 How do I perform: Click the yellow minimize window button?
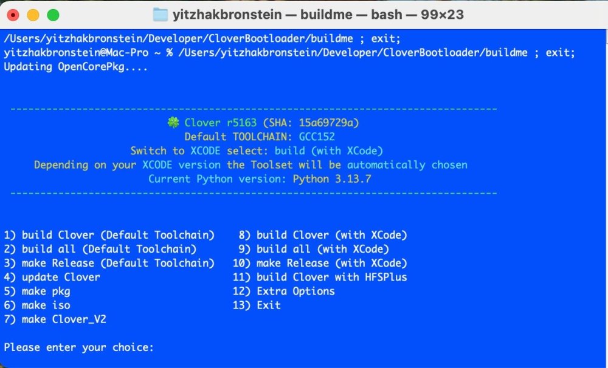[x=33, y=15]
